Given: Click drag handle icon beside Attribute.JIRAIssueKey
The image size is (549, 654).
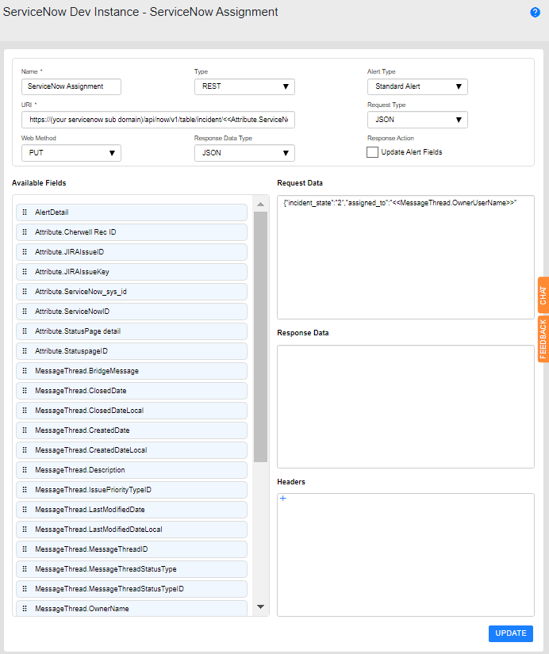Looking at the screenshot, I should point(25,272).
